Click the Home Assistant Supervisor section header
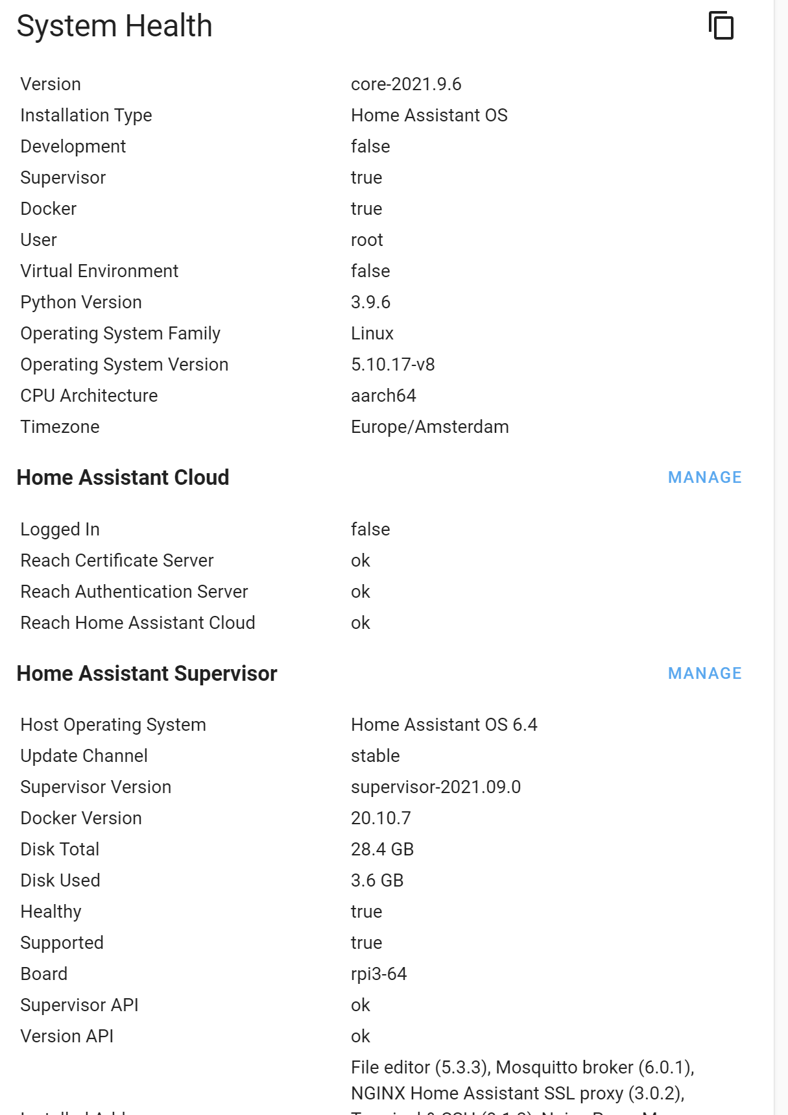Screen dimensions: 788x1115 pyautogui.click(x=147, y=674)
